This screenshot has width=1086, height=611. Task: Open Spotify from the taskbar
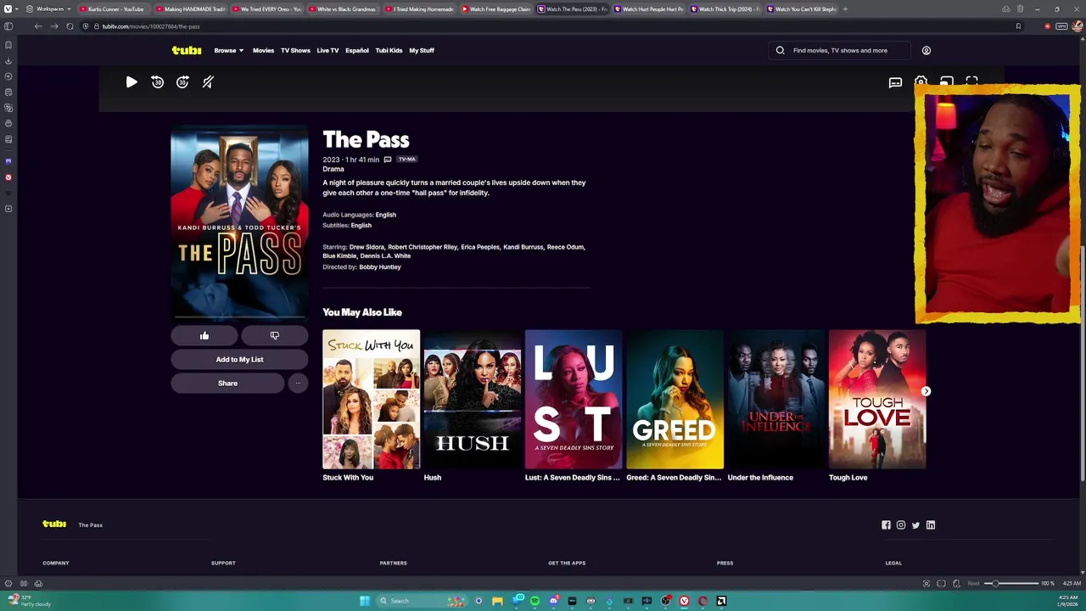coord(535,601)
